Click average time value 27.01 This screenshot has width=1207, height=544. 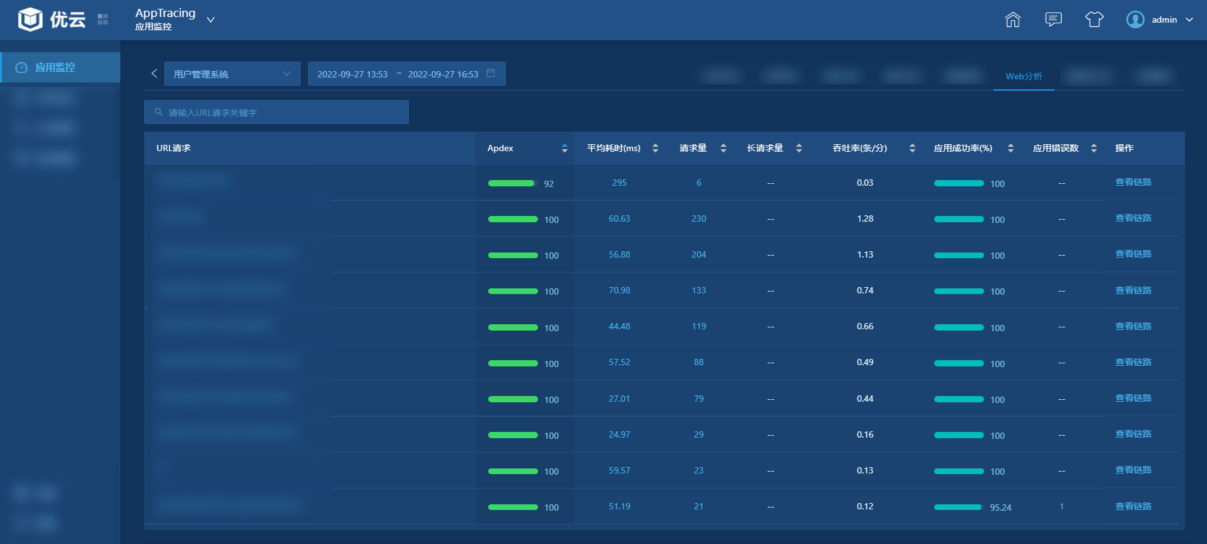pyautogui.click(x=619, y=399)
